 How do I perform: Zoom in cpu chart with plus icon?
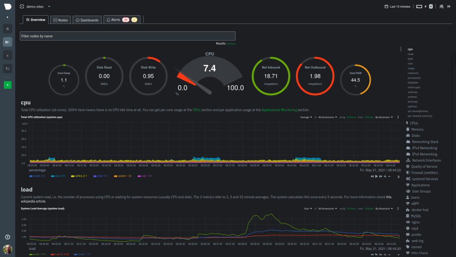385,176
